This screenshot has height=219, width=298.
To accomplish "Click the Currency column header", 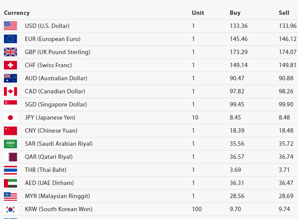I will coord(17,13).
